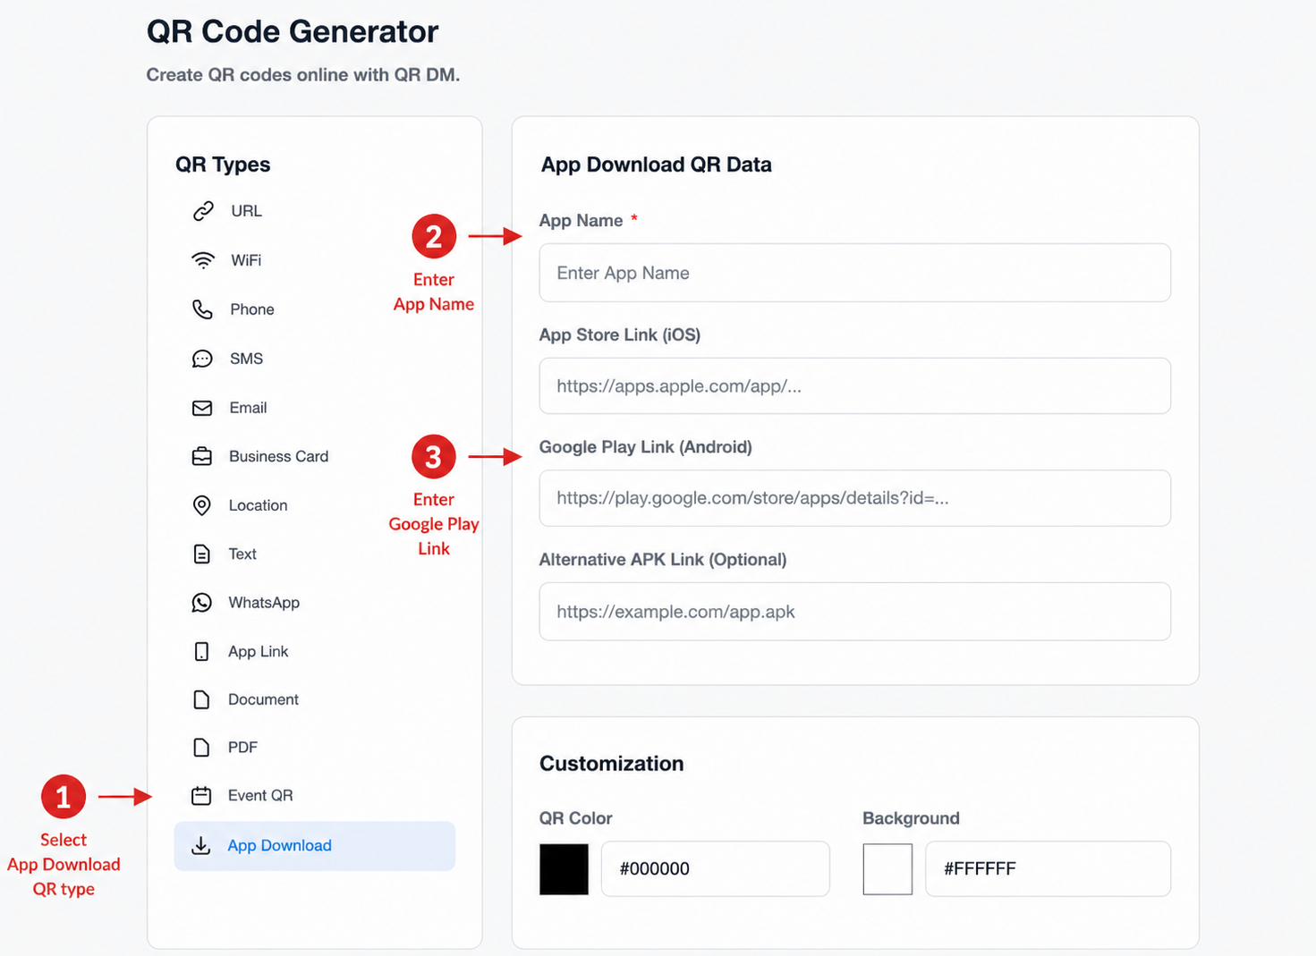
Task: Click the App Name label
Action: tap(581, 221)
